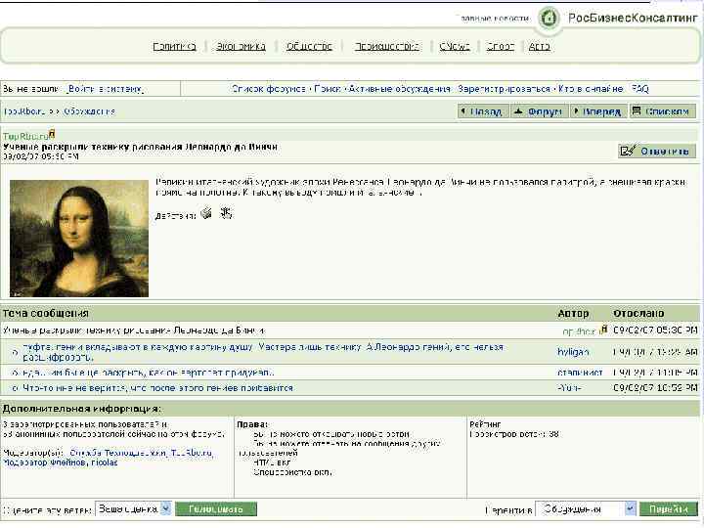
Task: Click the Форум navigation button
Action: 539,111
